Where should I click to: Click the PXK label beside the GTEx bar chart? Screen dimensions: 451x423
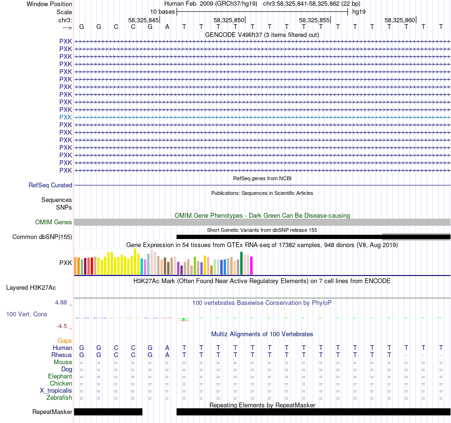(66, 263)
